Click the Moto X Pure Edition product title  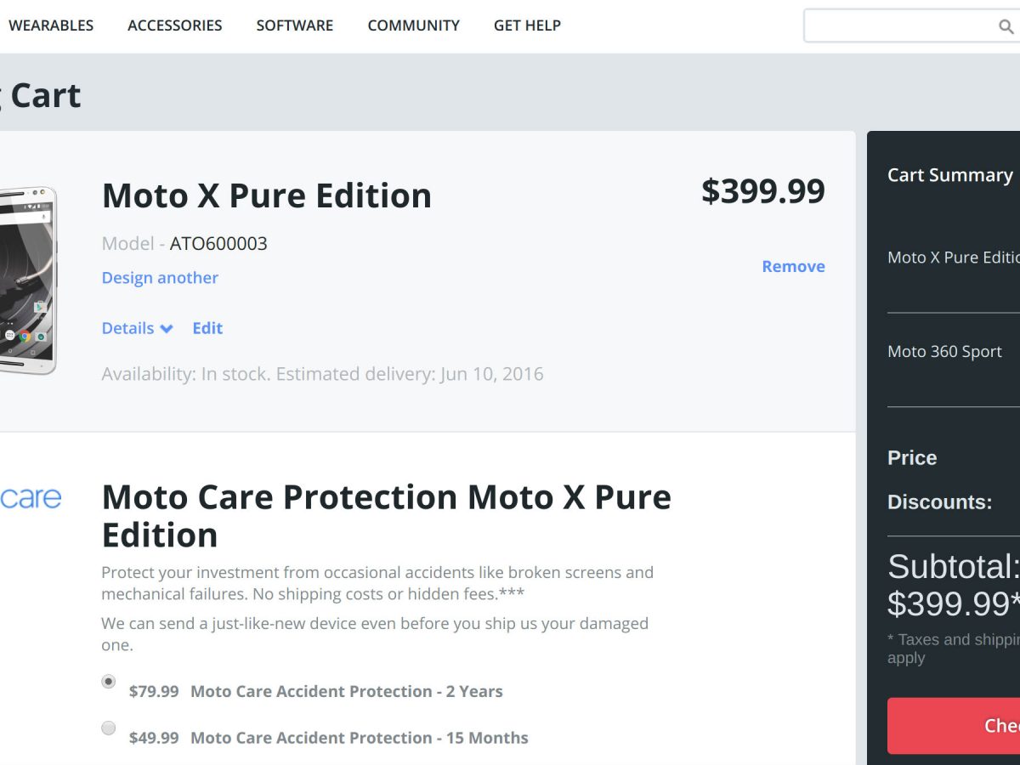[x=267, y=195]
